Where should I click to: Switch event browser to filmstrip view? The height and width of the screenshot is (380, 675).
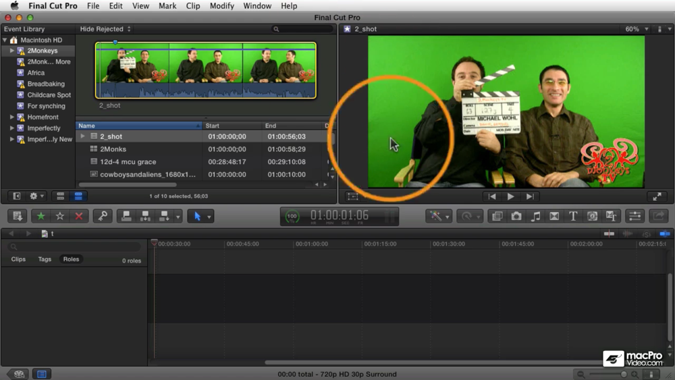click(x=60, y=196)
